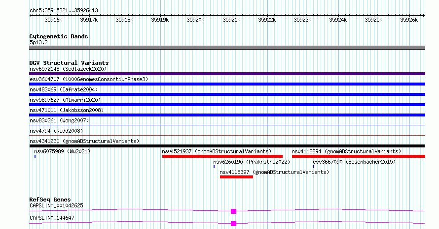Open the CAPSL|NM_144647 gene label

tap(52, 218)
